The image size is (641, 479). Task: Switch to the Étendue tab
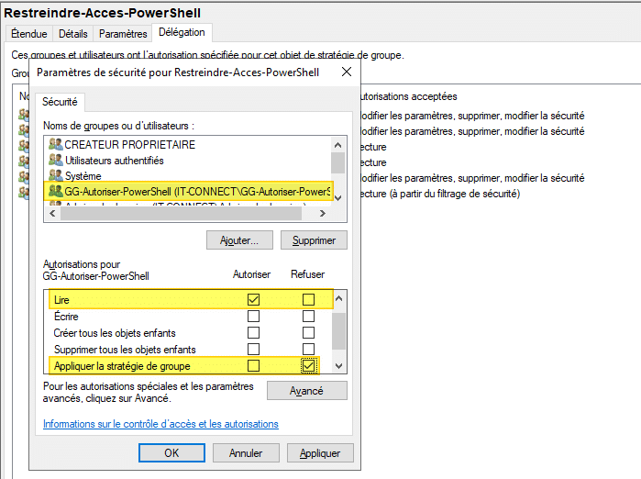(29, 34)
